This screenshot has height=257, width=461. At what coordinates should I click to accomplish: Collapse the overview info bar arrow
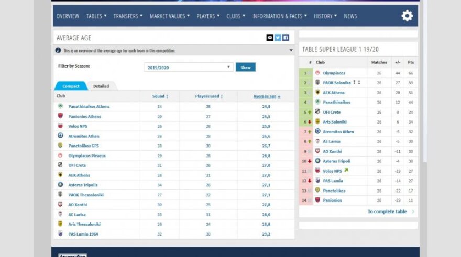[291, 51]
